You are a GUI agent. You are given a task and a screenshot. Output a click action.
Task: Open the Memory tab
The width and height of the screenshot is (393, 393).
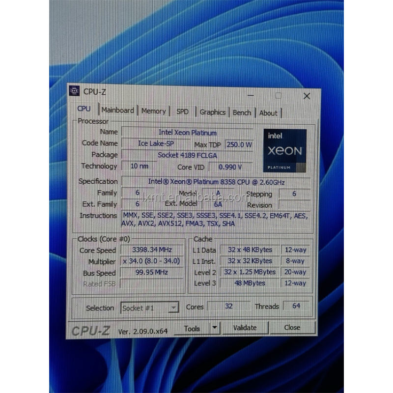point(153,111)
